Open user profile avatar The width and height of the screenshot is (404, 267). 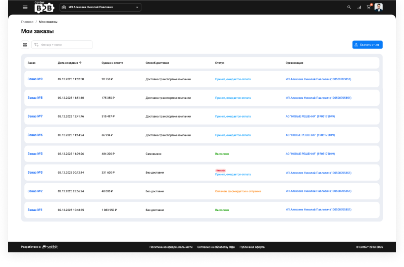point(379,8)
